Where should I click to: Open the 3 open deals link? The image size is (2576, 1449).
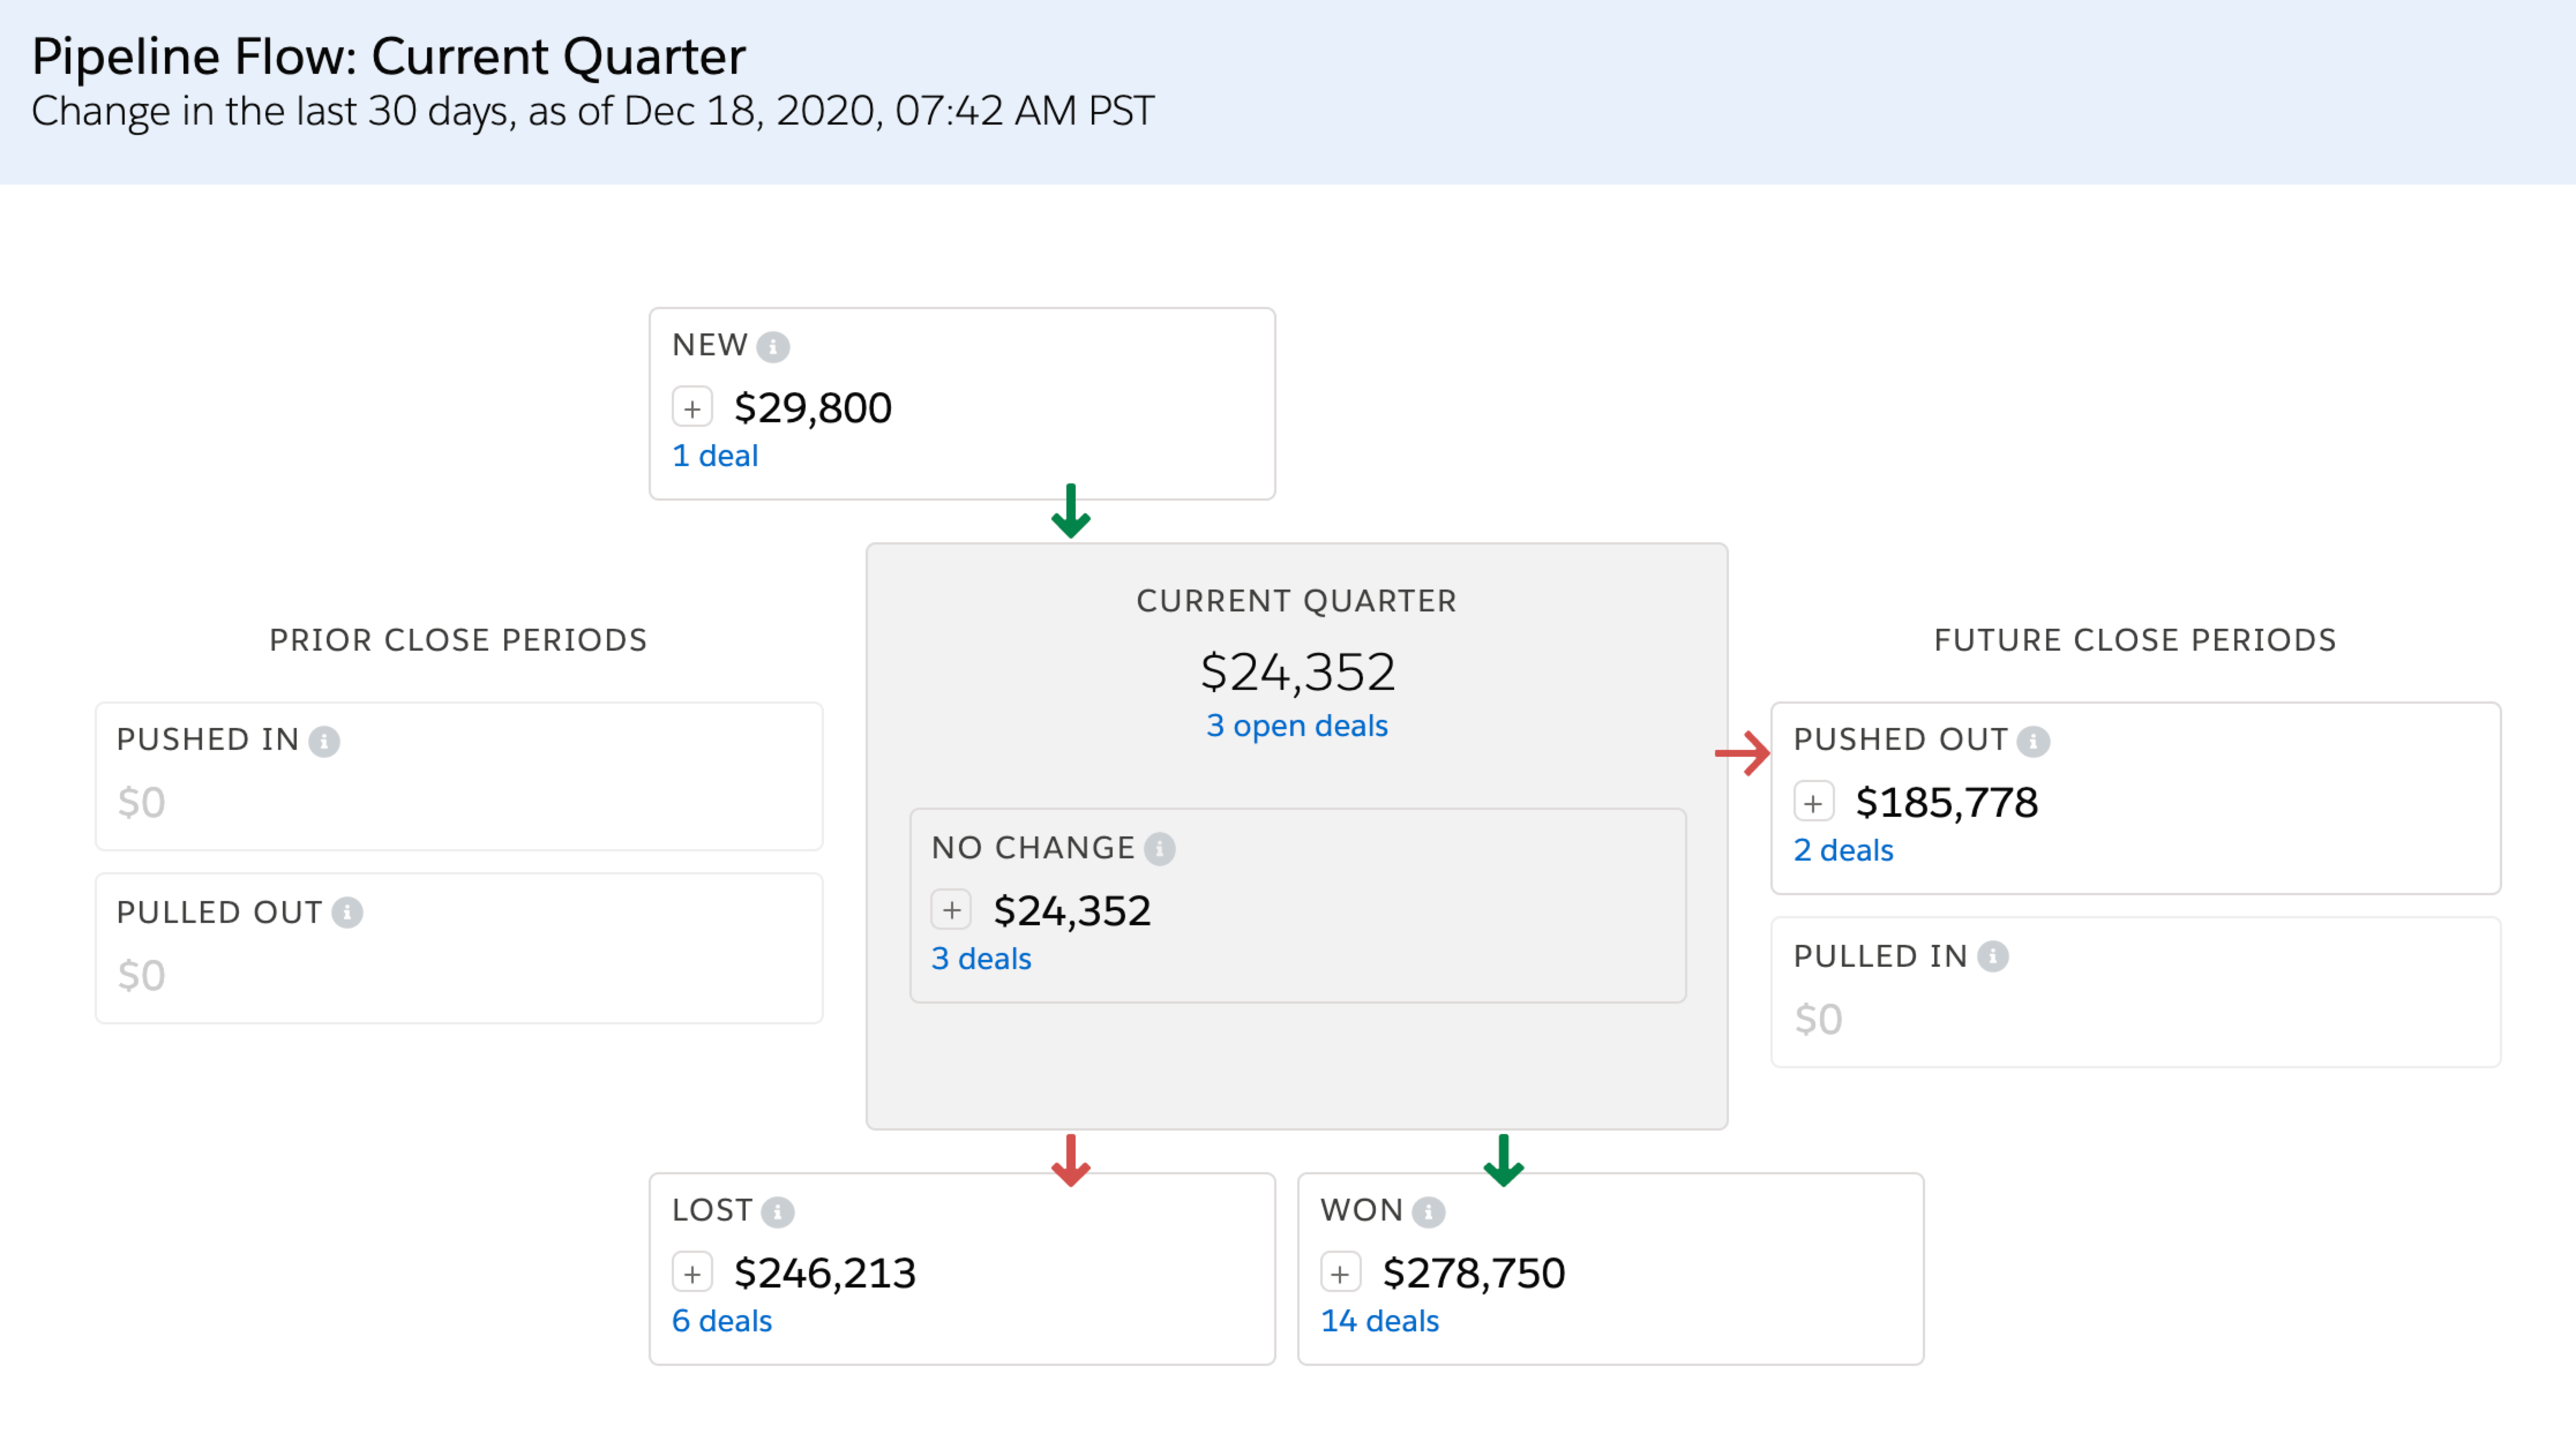(1296, 726)
